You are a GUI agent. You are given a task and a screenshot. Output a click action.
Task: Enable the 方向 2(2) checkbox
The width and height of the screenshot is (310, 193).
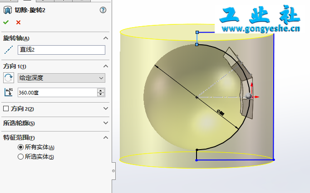click(6, 108)
